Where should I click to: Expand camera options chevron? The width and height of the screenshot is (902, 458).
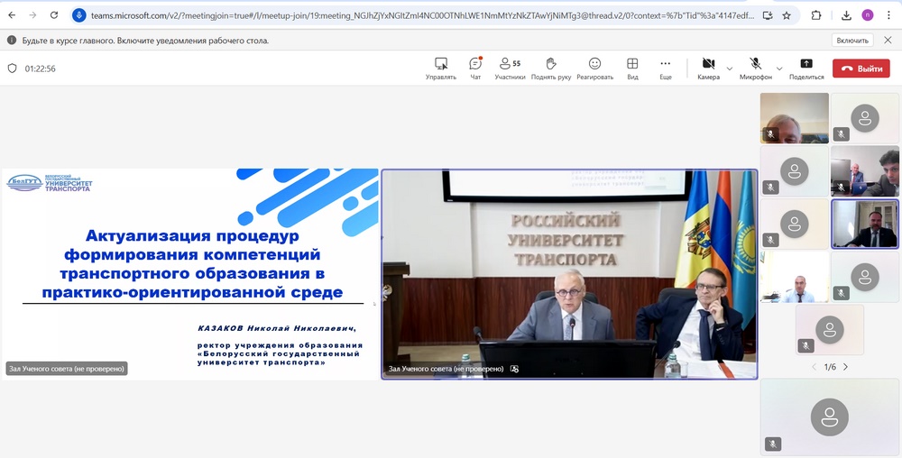(x=730, y=69)
